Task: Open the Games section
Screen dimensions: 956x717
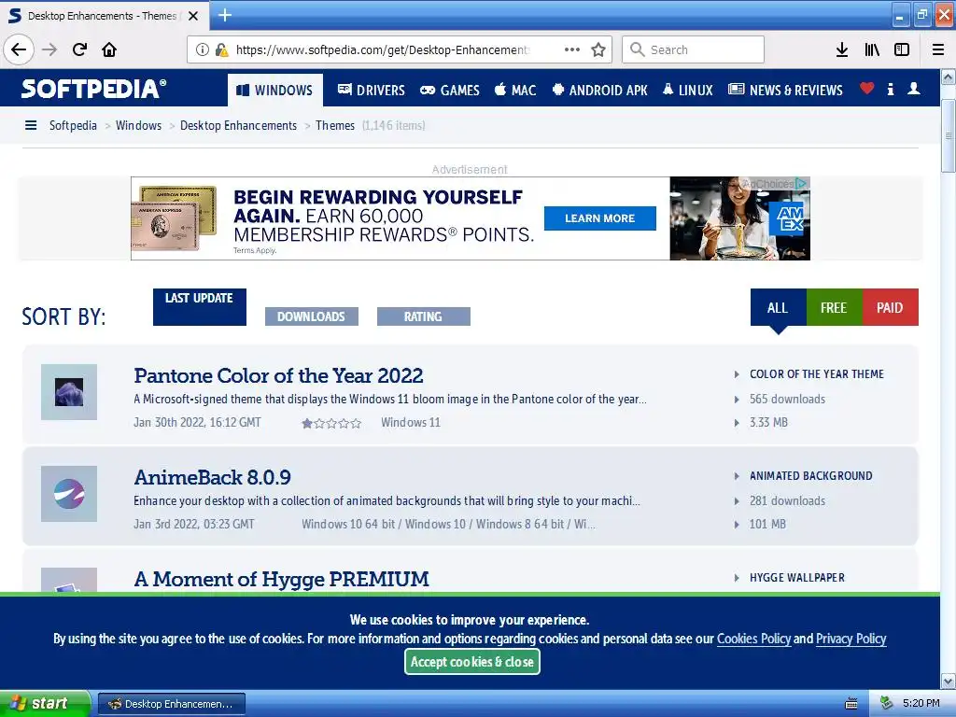Action: 450,91
